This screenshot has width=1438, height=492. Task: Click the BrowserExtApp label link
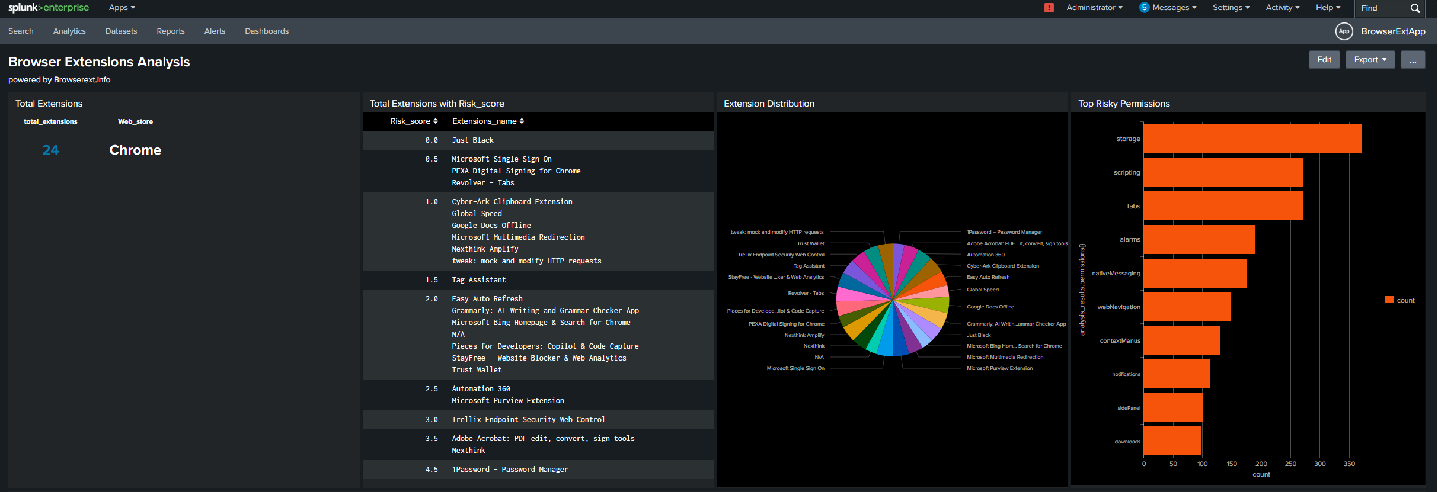click(x=1393, y=31)
